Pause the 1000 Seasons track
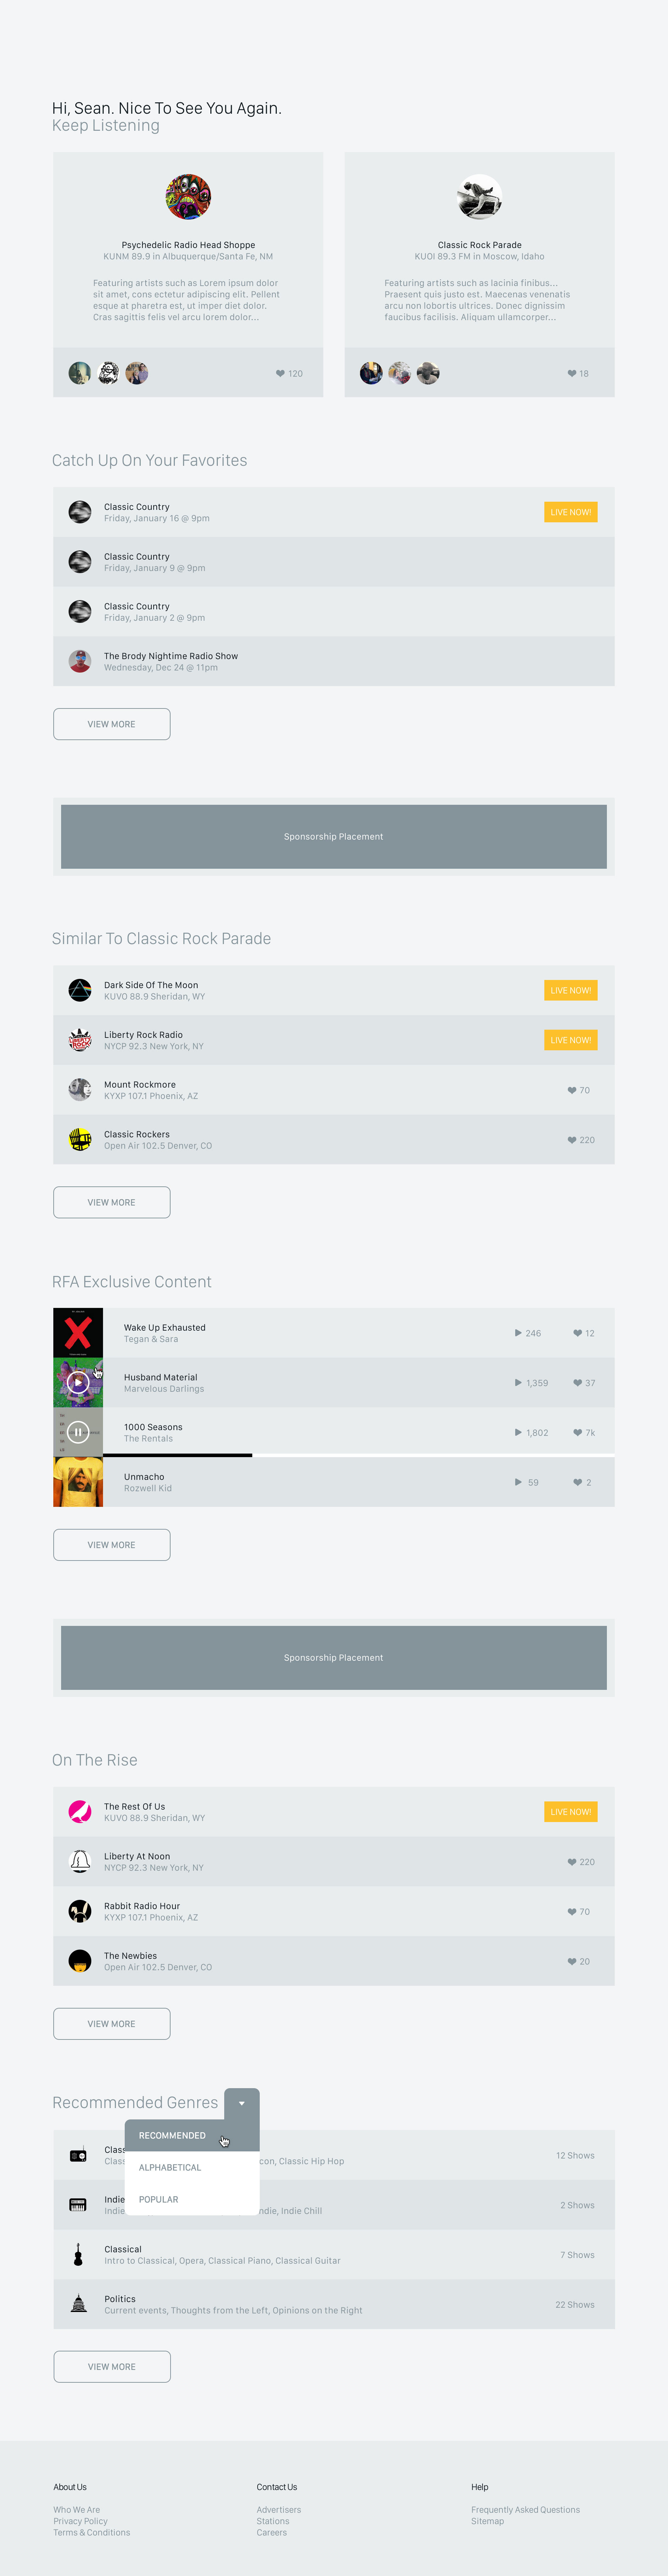668x2576 pixels. 78,1432
